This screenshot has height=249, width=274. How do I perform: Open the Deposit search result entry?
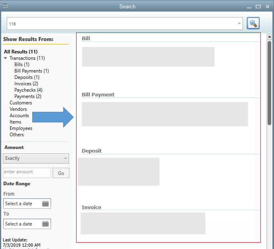118,172
